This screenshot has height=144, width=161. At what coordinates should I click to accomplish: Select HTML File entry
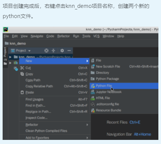[x=124, y=98]
